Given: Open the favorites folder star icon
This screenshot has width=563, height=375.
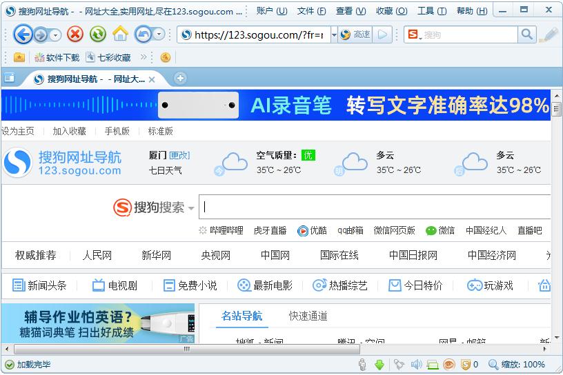Looking at the screenshot, I should coord(19,57).
